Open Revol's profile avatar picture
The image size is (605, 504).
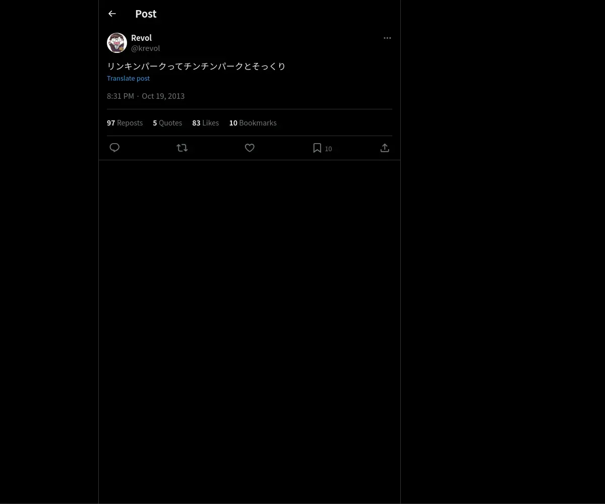pos(117,43)
